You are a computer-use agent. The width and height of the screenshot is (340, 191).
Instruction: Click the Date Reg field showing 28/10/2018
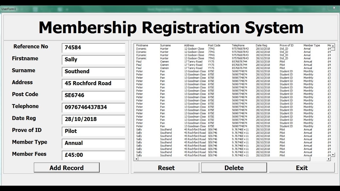point(93,120)
